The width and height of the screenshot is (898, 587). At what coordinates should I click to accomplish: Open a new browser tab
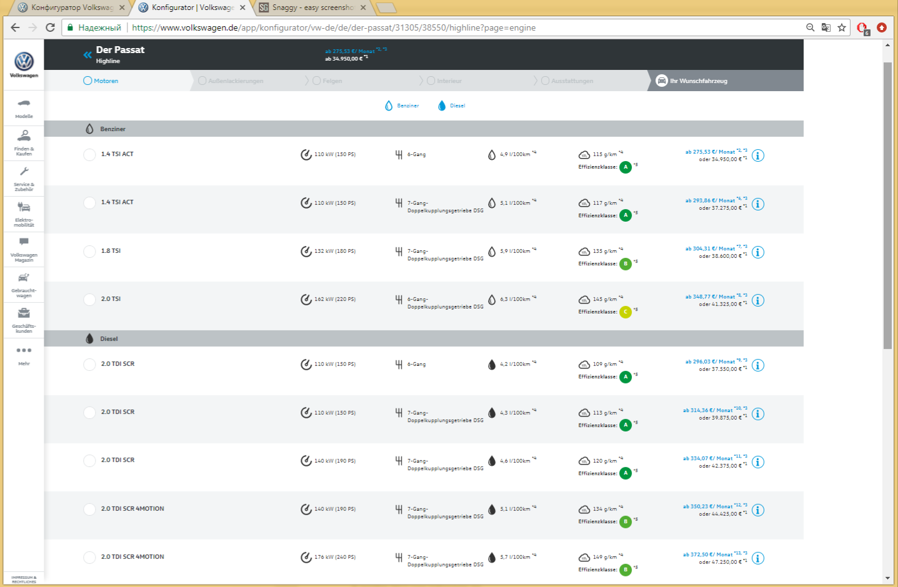[x=387, y=7]
